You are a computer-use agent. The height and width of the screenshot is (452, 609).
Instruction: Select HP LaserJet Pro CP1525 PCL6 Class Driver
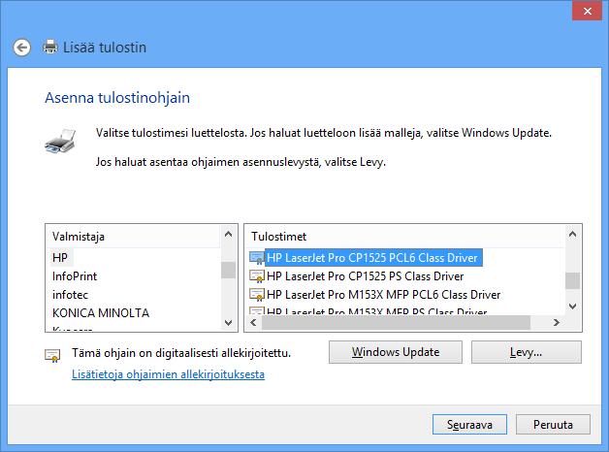pos(373,258)
